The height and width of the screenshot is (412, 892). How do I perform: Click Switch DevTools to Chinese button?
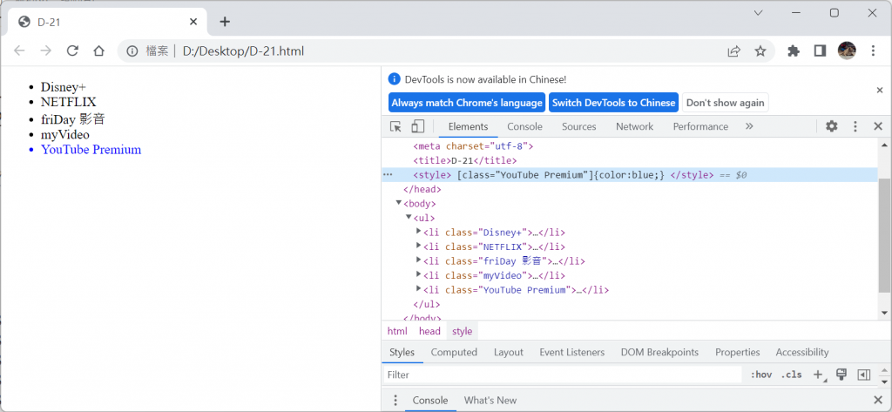tap(613, 103)
